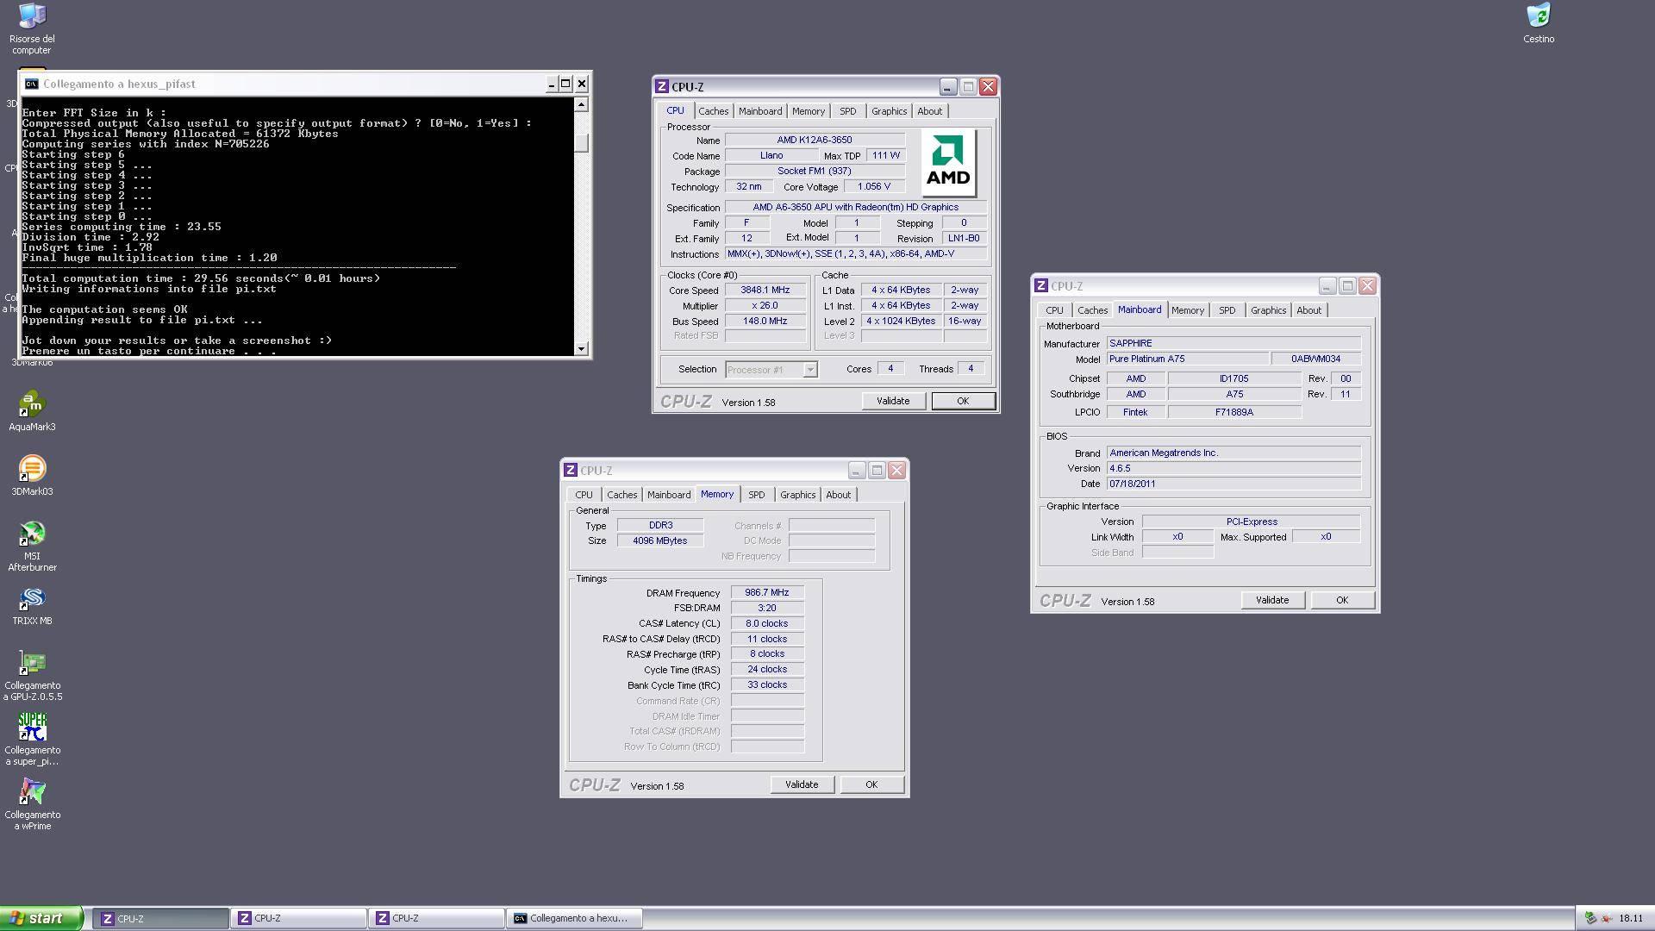Click BIOS Date field 07/18/2011
Image resolution: width=1655 pixels, height=931 pixels.
pyautogui.click(x=1233, y=484)
